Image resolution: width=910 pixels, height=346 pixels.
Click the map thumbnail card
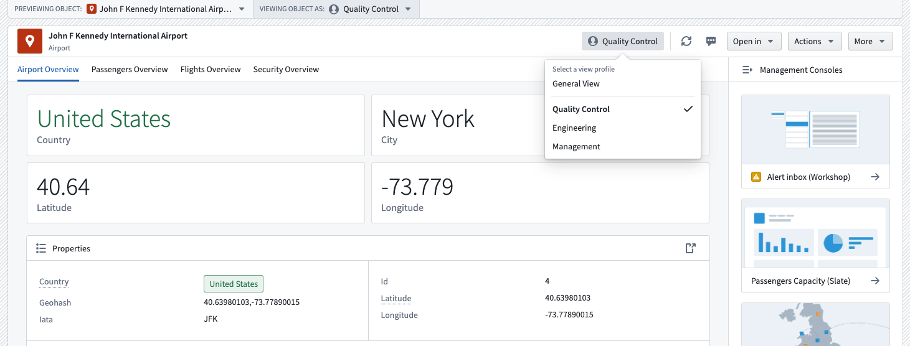[815, 324]
